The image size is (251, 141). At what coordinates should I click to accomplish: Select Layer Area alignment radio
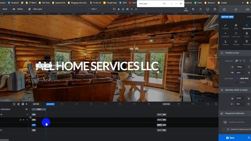237,78
